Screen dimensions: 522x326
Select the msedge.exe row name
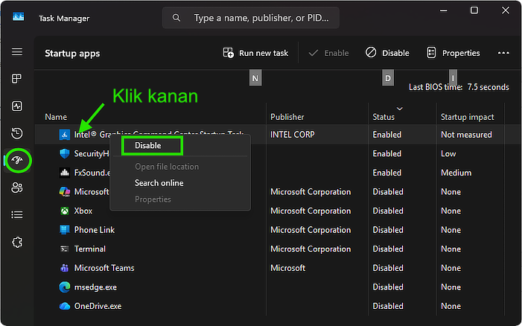tap(95, 287)
